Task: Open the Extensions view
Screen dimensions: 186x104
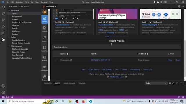Action: [3, 33]
